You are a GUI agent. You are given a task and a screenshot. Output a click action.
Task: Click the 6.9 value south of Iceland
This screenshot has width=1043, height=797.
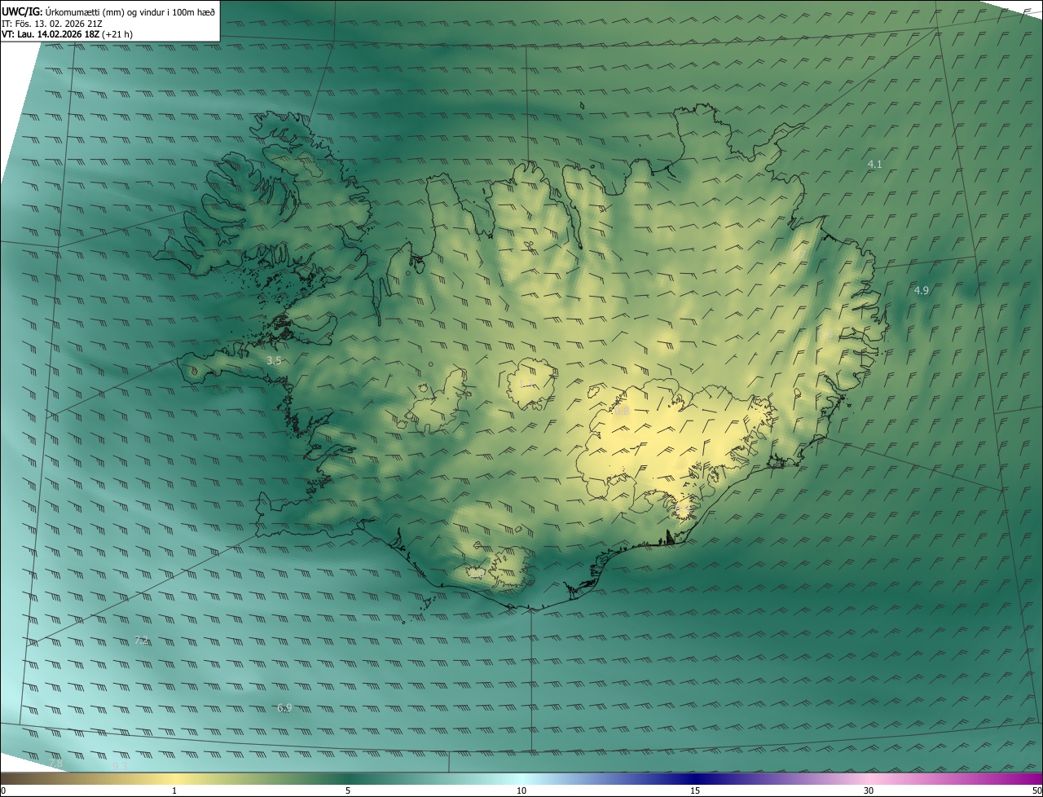(x=284, y=708)
